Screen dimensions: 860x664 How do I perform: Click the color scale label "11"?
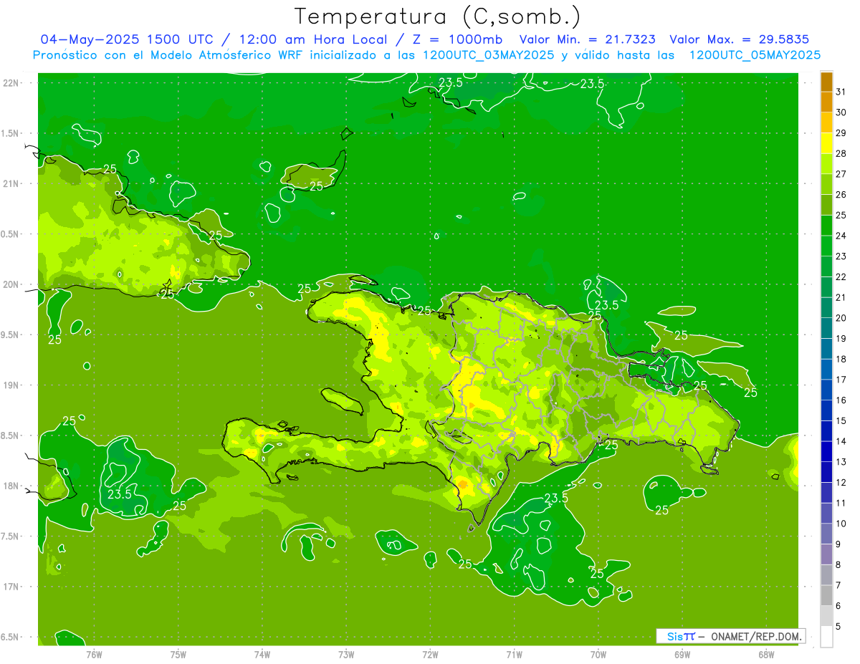coord(841,503)
